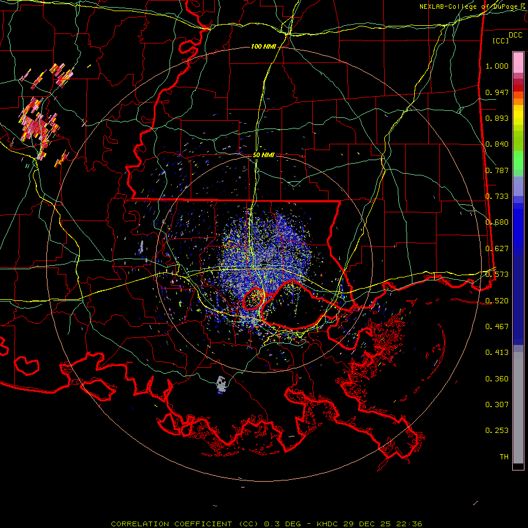Click the TH threshold label
528x528 pixels.
click(x=504, y=457)
